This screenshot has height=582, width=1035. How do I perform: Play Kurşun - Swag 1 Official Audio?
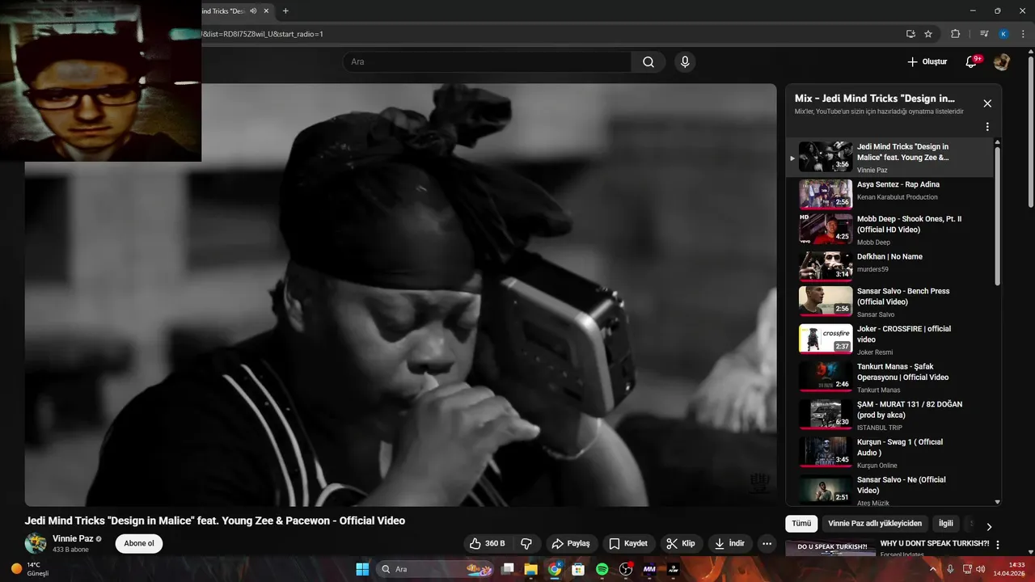point(890,453)
